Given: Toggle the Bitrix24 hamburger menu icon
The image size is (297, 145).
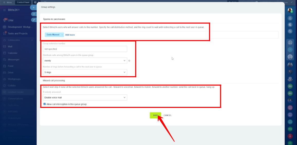Looking at the screenshot, I should tap(4, 10).
